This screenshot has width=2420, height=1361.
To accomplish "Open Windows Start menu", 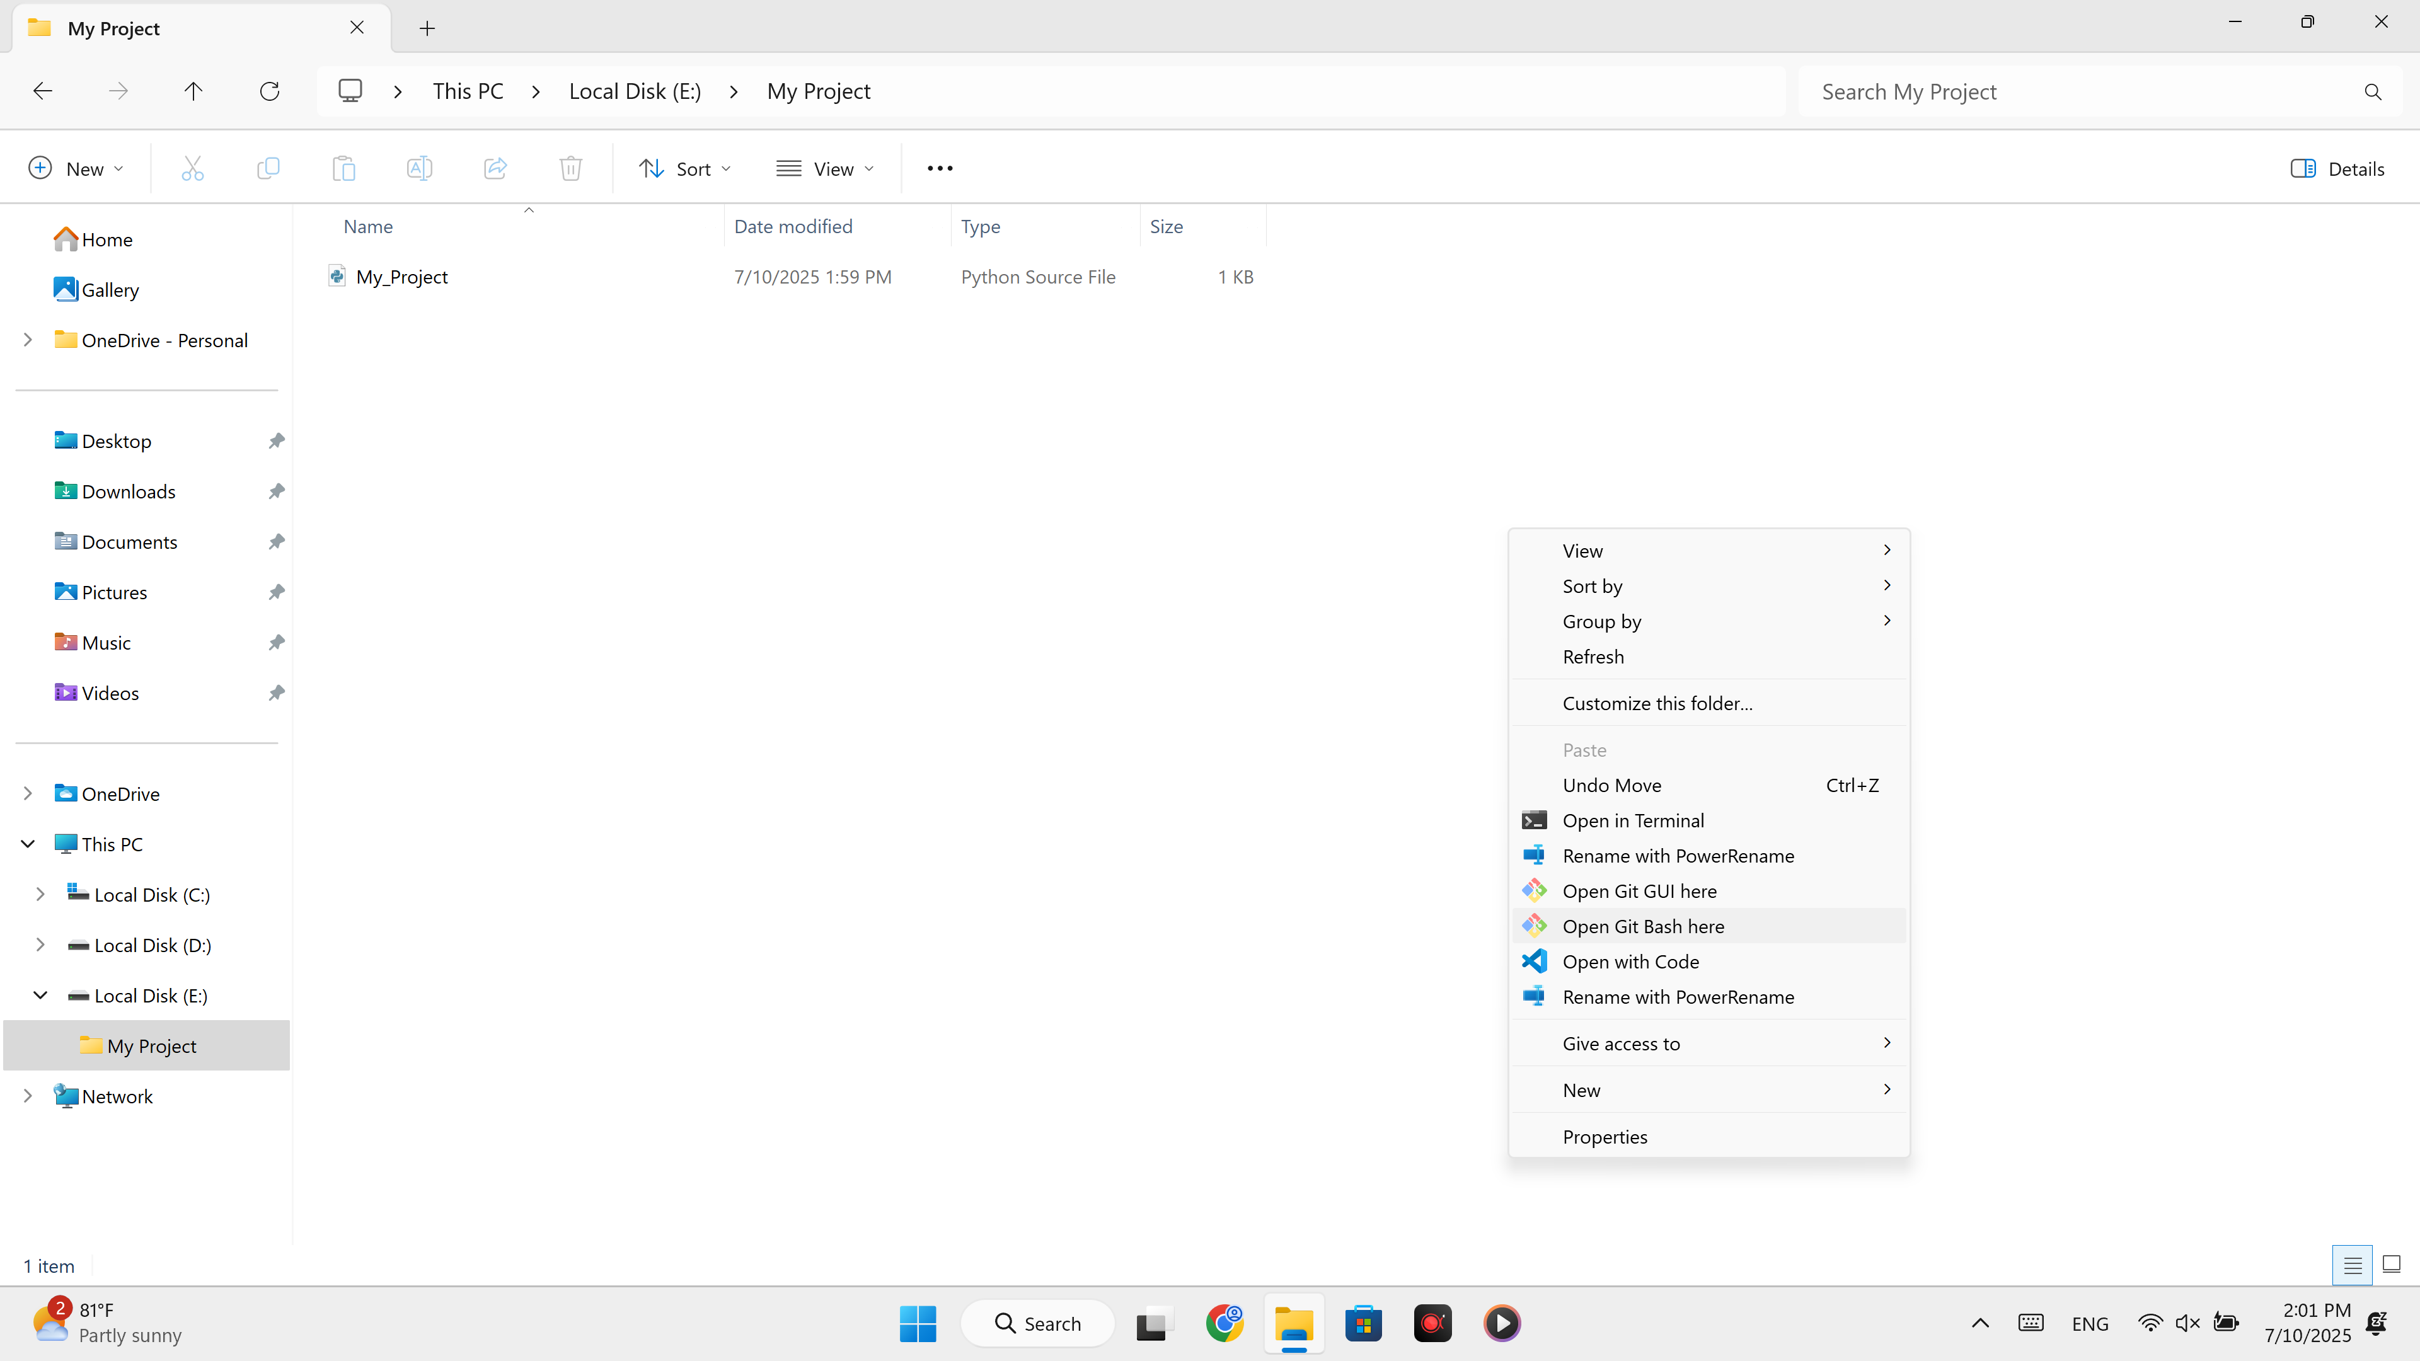I will point(918,1323).
